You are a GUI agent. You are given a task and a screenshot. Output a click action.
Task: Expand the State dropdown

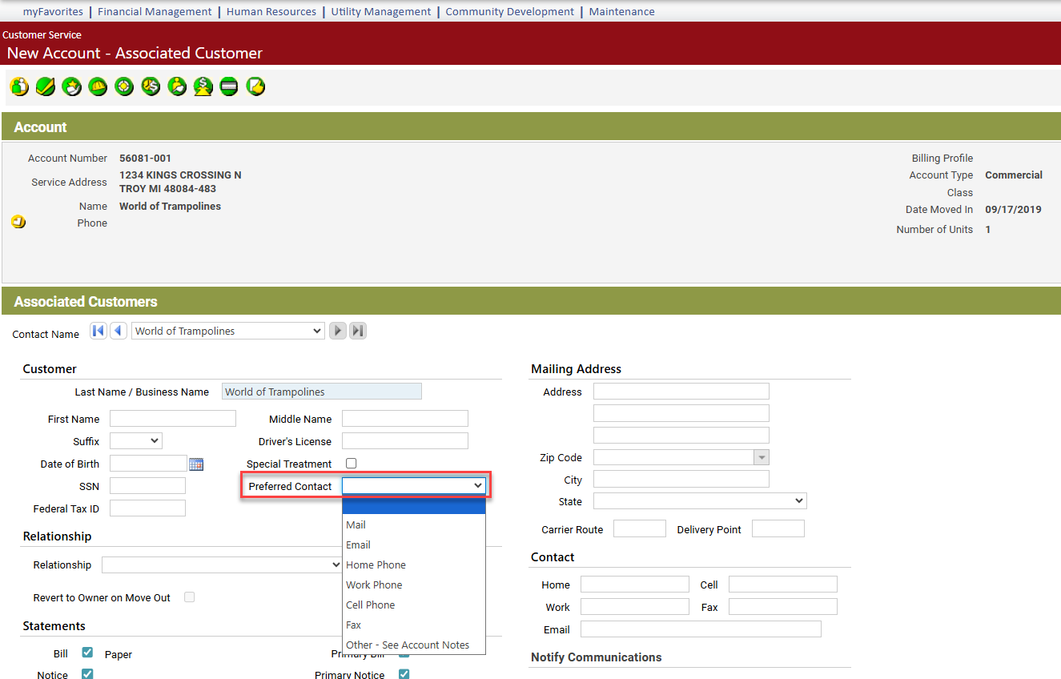coord(699,501)
